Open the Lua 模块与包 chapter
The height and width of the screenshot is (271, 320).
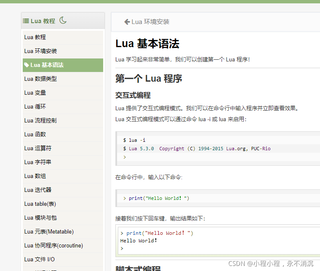point(63,218)
